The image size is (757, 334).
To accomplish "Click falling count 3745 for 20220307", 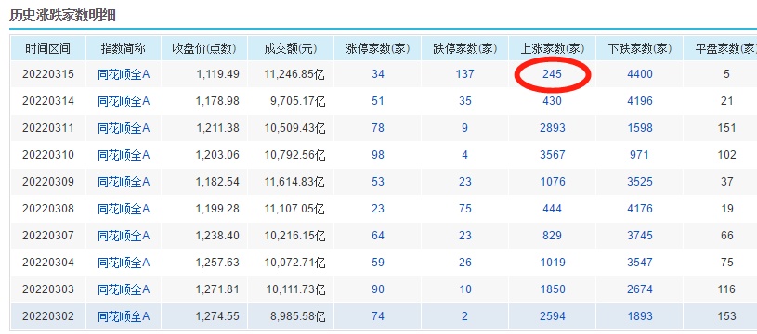I will coord(640,236).
